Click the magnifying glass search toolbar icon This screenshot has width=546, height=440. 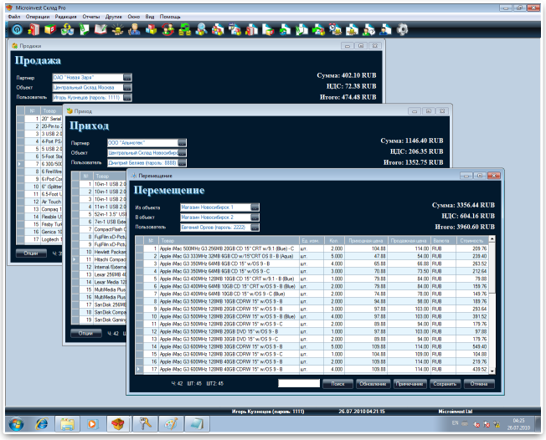(x=201, y=29)
